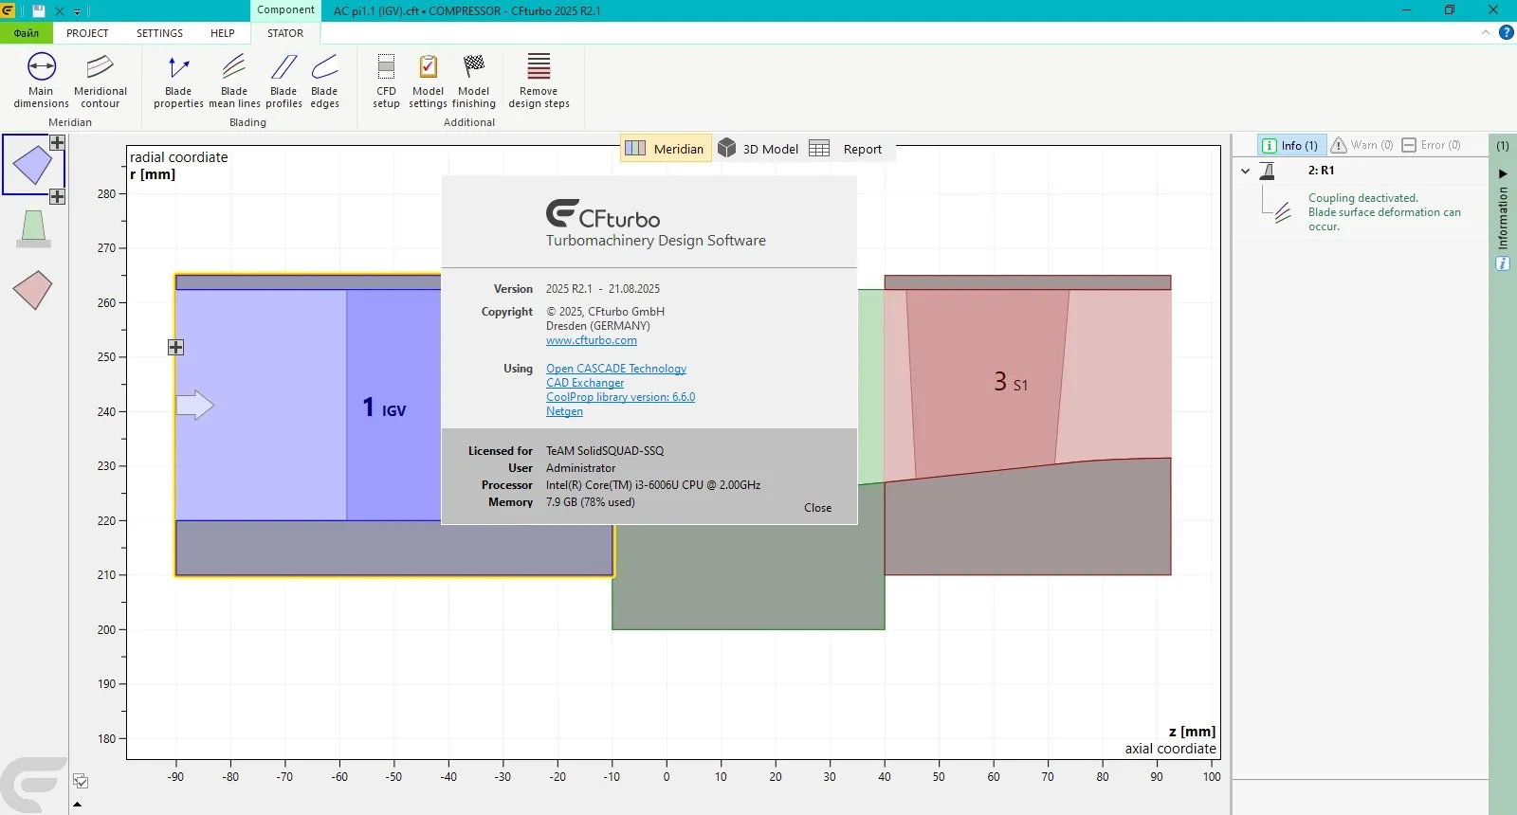
Task: Open Blade edges tool
Action: (x=324, y=81)
